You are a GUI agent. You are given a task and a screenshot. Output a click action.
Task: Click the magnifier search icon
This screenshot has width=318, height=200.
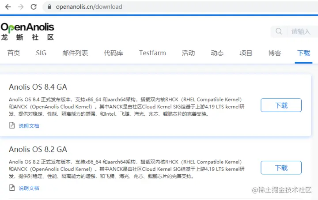(279, 31)
